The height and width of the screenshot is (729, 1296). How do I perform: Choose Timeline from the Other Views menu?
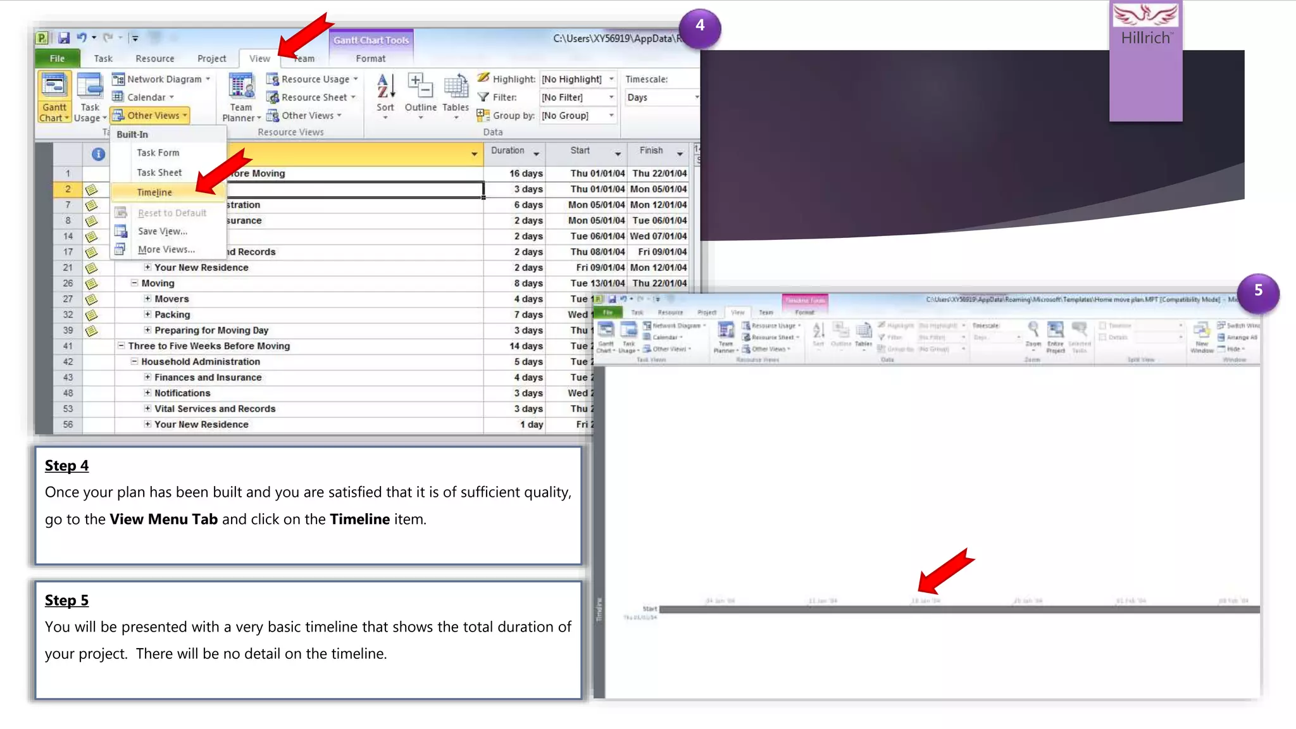click(168, 192)
